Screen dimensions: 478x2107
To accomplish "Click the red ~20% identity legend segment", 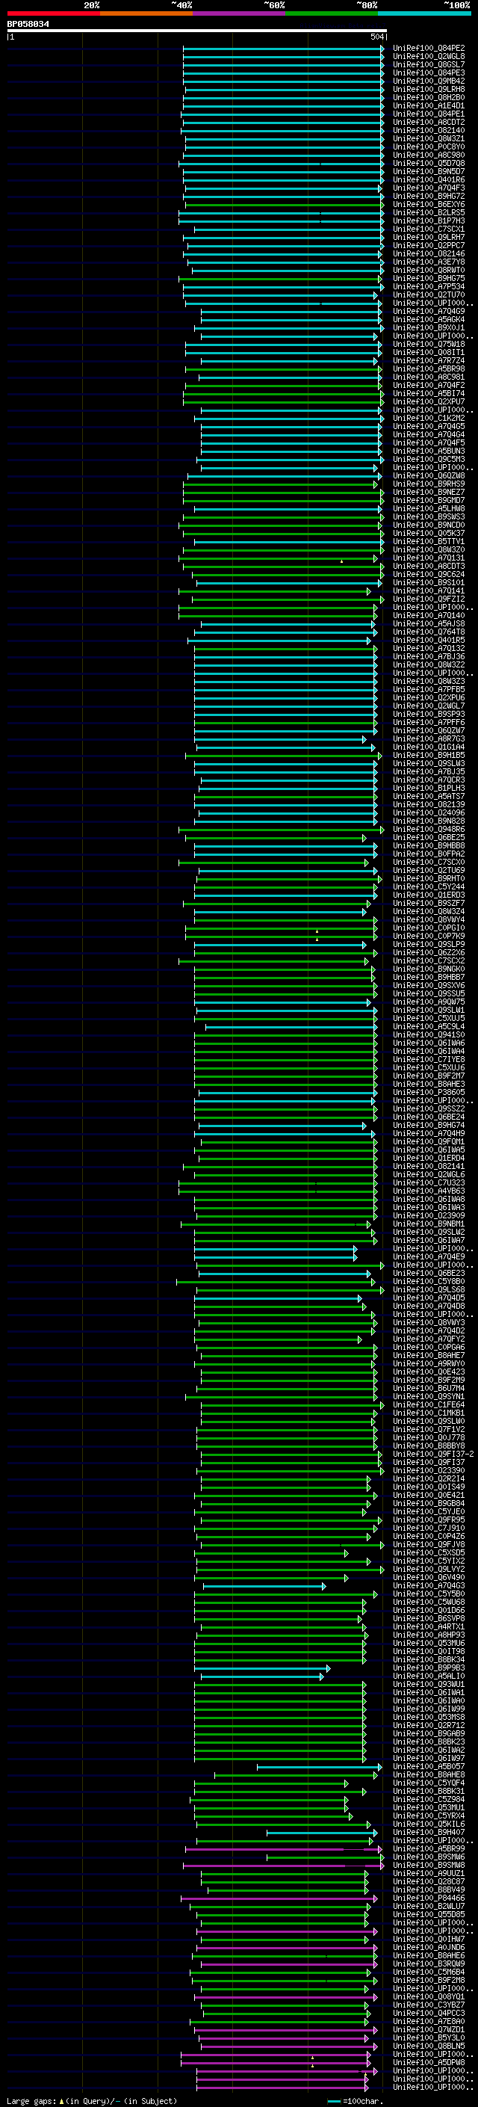I will coord(53,14).
